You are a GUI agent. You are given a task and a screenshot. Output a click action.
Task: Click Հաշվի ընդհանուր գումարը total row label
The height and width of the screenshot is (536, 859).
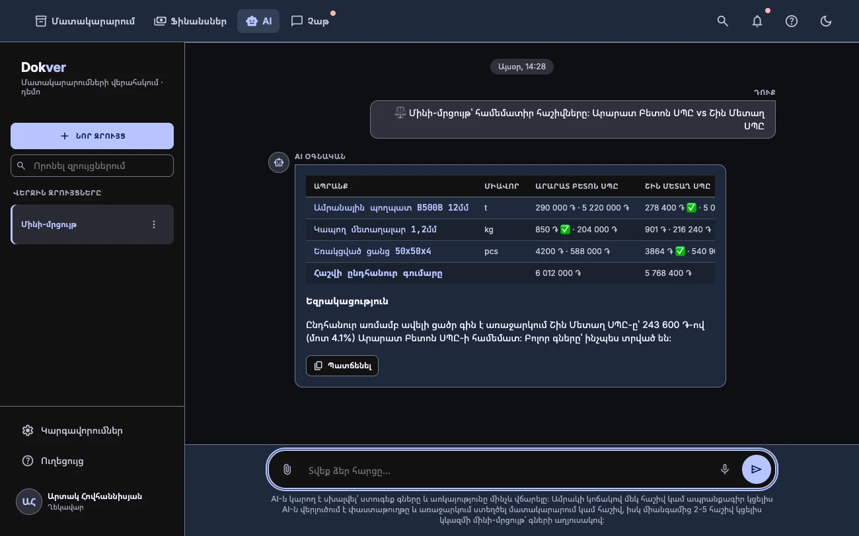pyautogui.click(x=379, y=273)
